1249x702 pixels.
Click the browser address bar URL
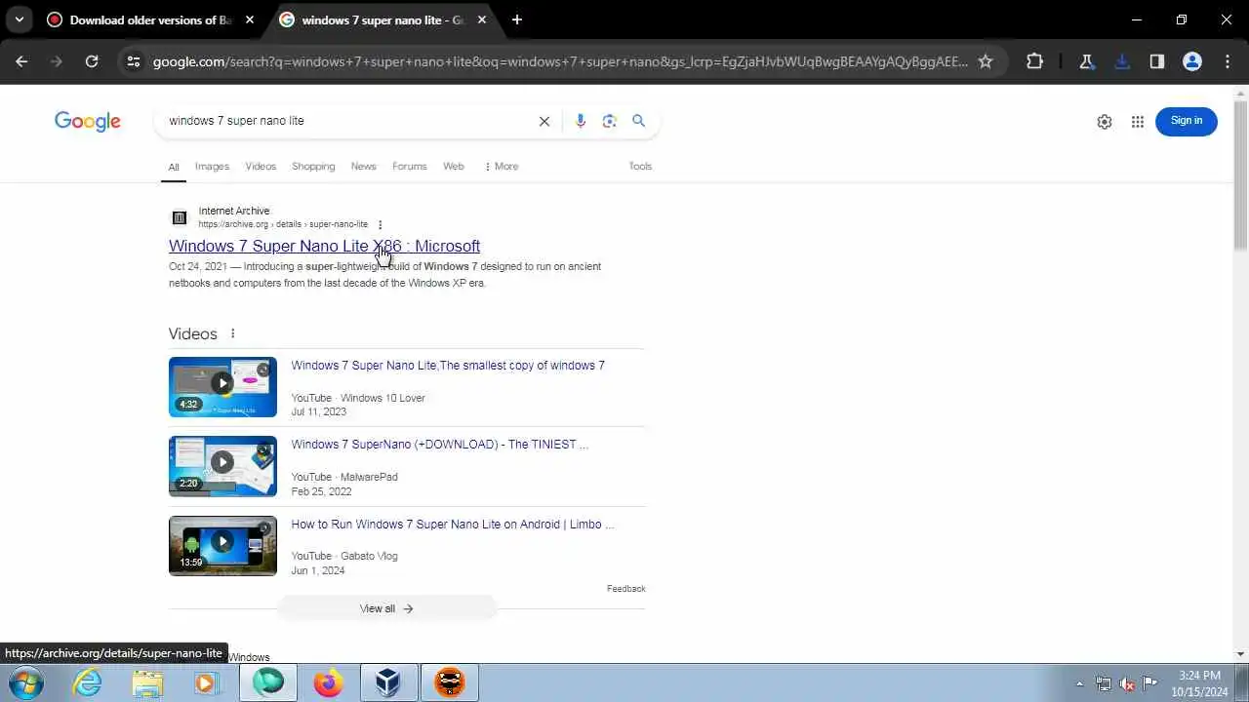(x=560, y=61)
